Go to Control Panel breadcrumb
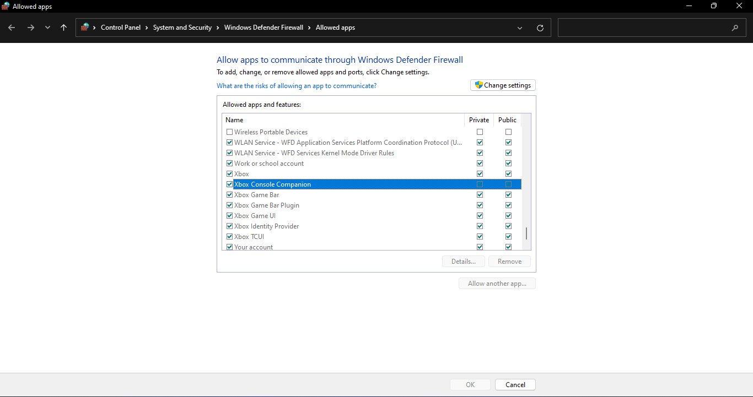 (120, 28)
